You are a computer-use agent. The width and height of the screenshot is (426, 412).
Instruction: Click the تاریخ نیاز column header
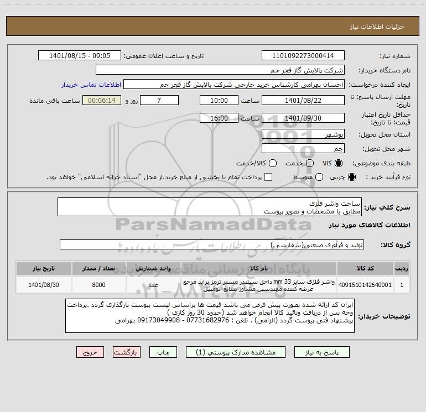(x=44, y=268)
